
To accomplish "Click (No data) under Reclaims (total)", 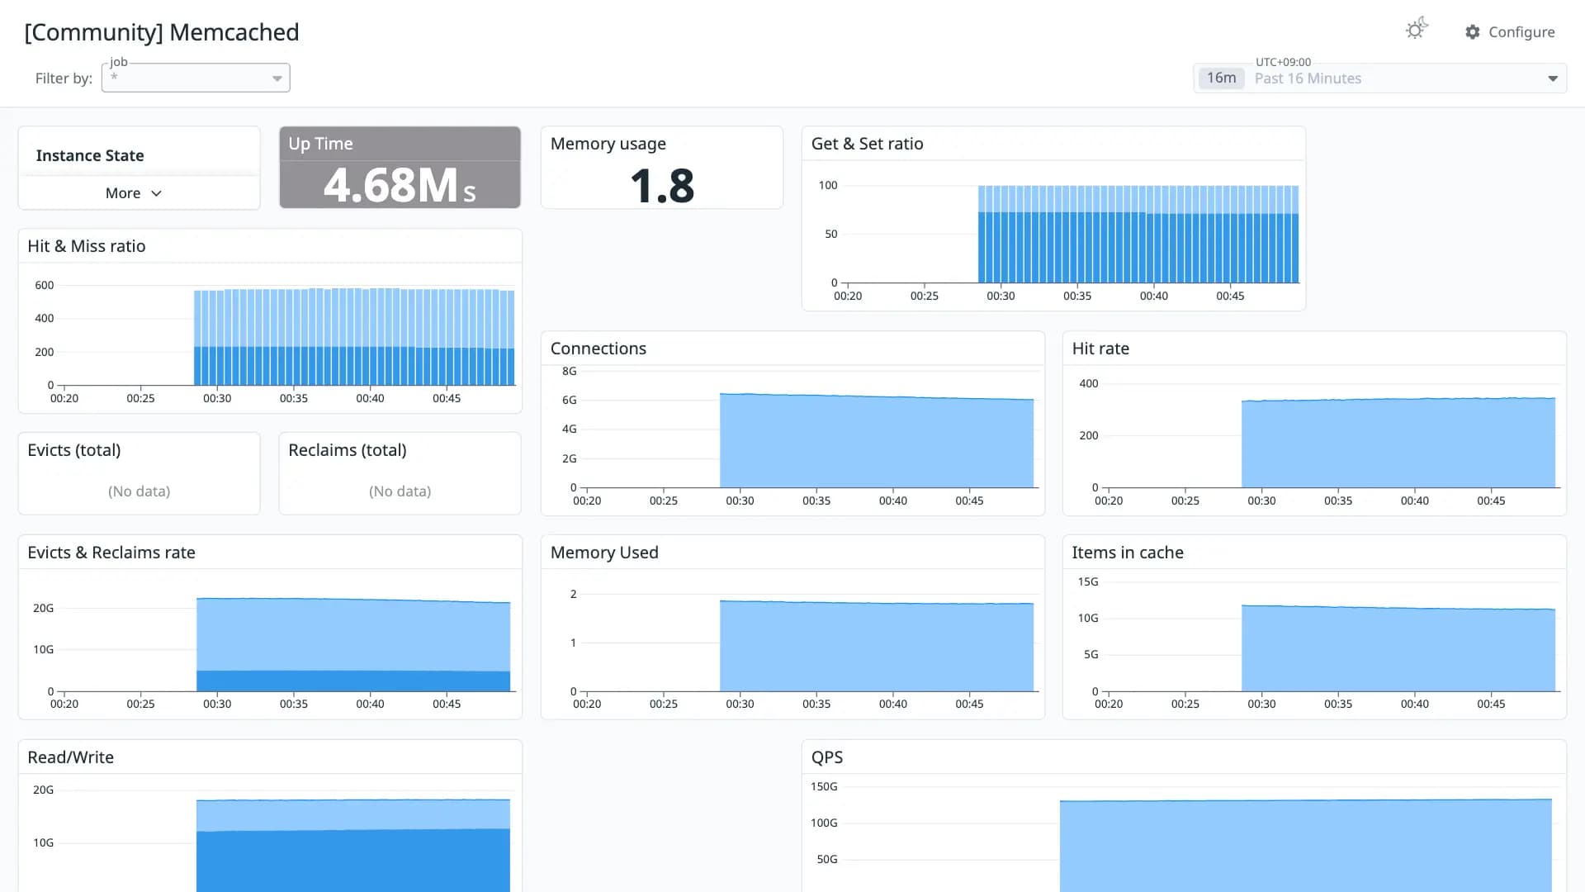I will (x=400, y=491).
